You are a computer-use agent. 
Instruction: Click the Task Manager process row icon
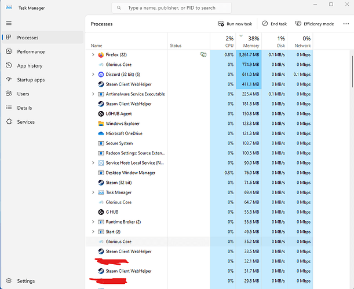(x=101, y=192)
